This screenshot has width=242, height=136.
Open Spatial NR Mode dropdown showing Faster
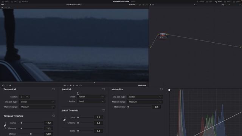tap(91, 97)
